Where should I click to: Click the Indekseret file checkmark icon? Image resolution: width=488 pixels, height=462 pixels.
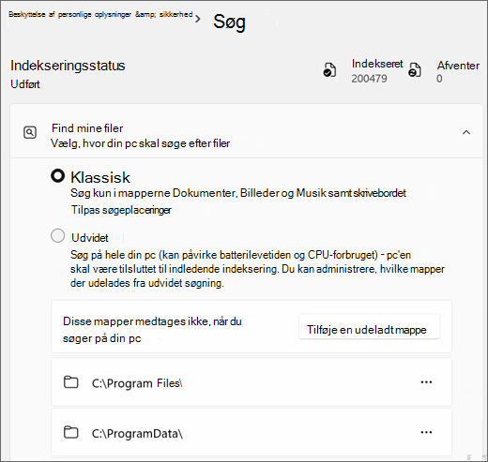329,70
